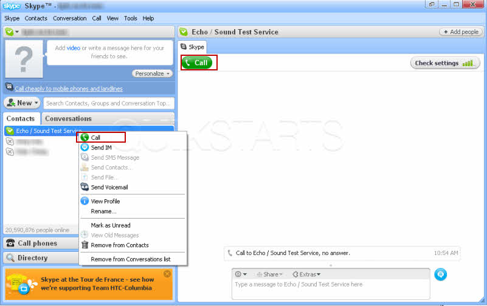Click the Skype logo in title bar

pos(12,6)
